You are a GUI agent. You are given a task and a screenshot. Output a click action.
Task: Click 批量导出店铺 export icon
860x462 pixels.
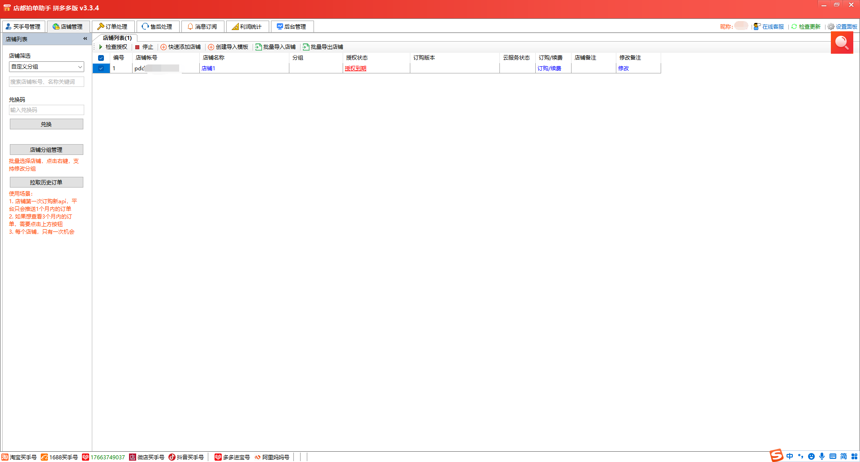(x=306, y=47)
